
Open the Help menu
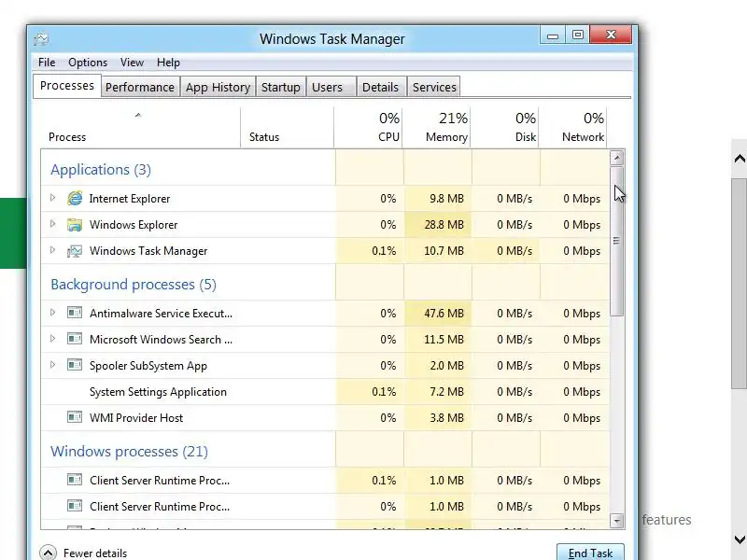tap(168, 63)
